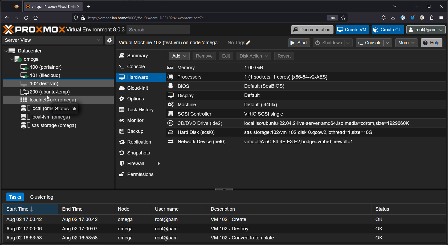448x245 pixels.
Task: Switch to the Cluster log tab
Action: (x=42, y=197)
